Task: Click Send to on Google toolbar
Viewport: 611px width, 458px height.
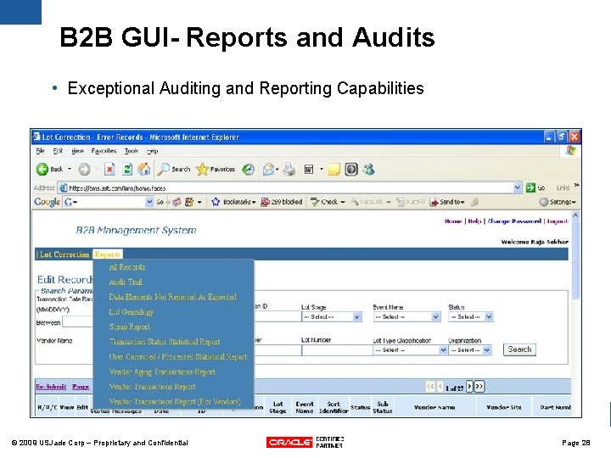Action: pyautogui.click(x=447, y=202)
